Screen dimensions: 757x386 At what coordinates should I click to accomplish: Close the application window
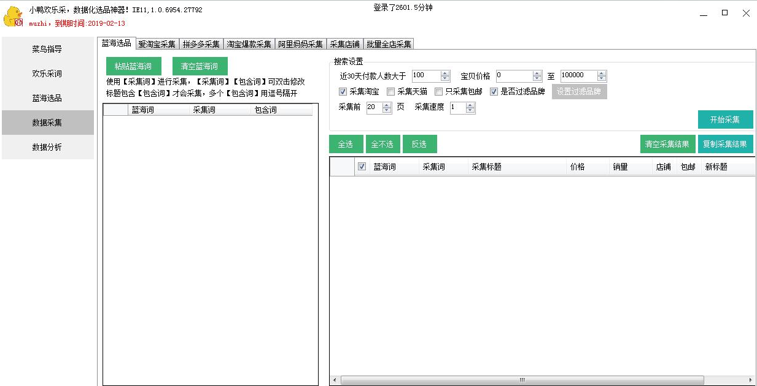pyautogui.click(x=746, y=13)
